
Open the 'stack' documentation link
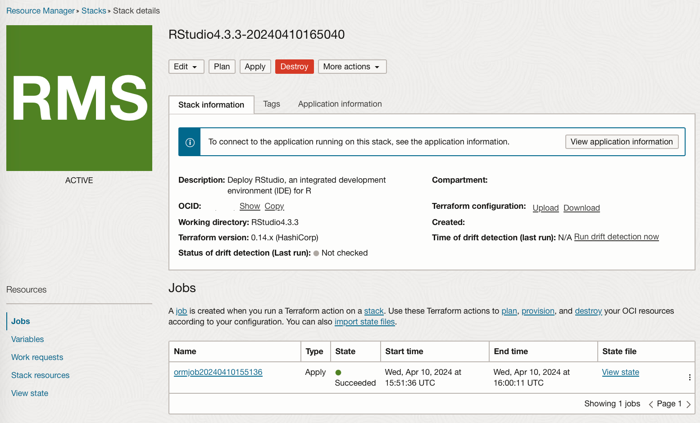(x=374, y=311)
